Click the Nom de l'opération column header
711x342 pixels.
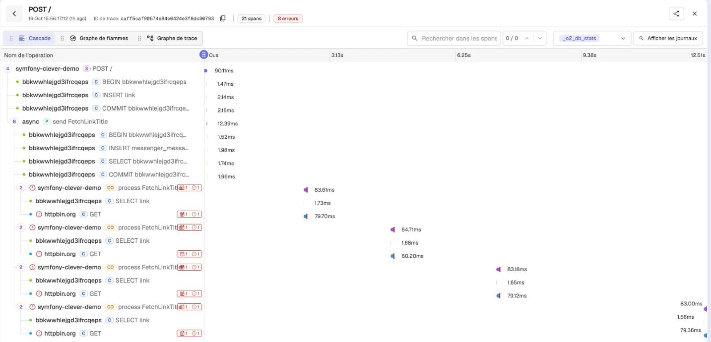[x=29, y=55]
